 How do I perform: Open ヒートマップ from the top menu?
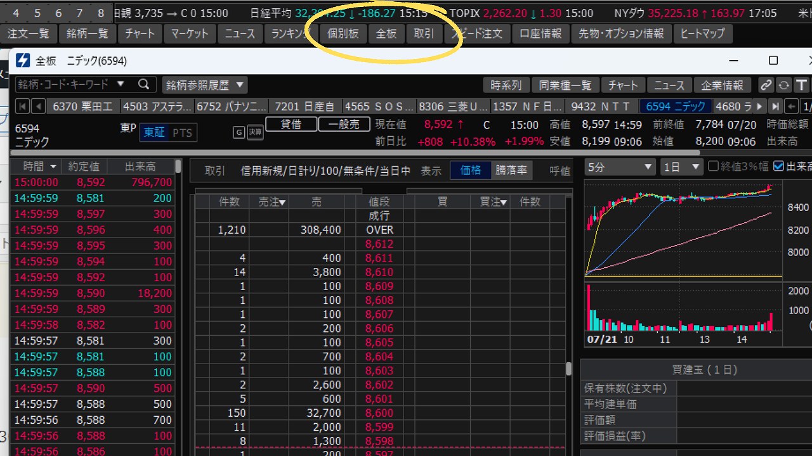click(703, 34)
